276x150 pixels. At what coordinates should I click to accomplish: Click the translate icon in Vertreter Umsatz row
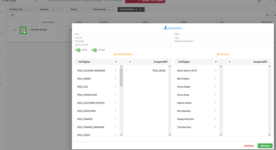[14, 30]
